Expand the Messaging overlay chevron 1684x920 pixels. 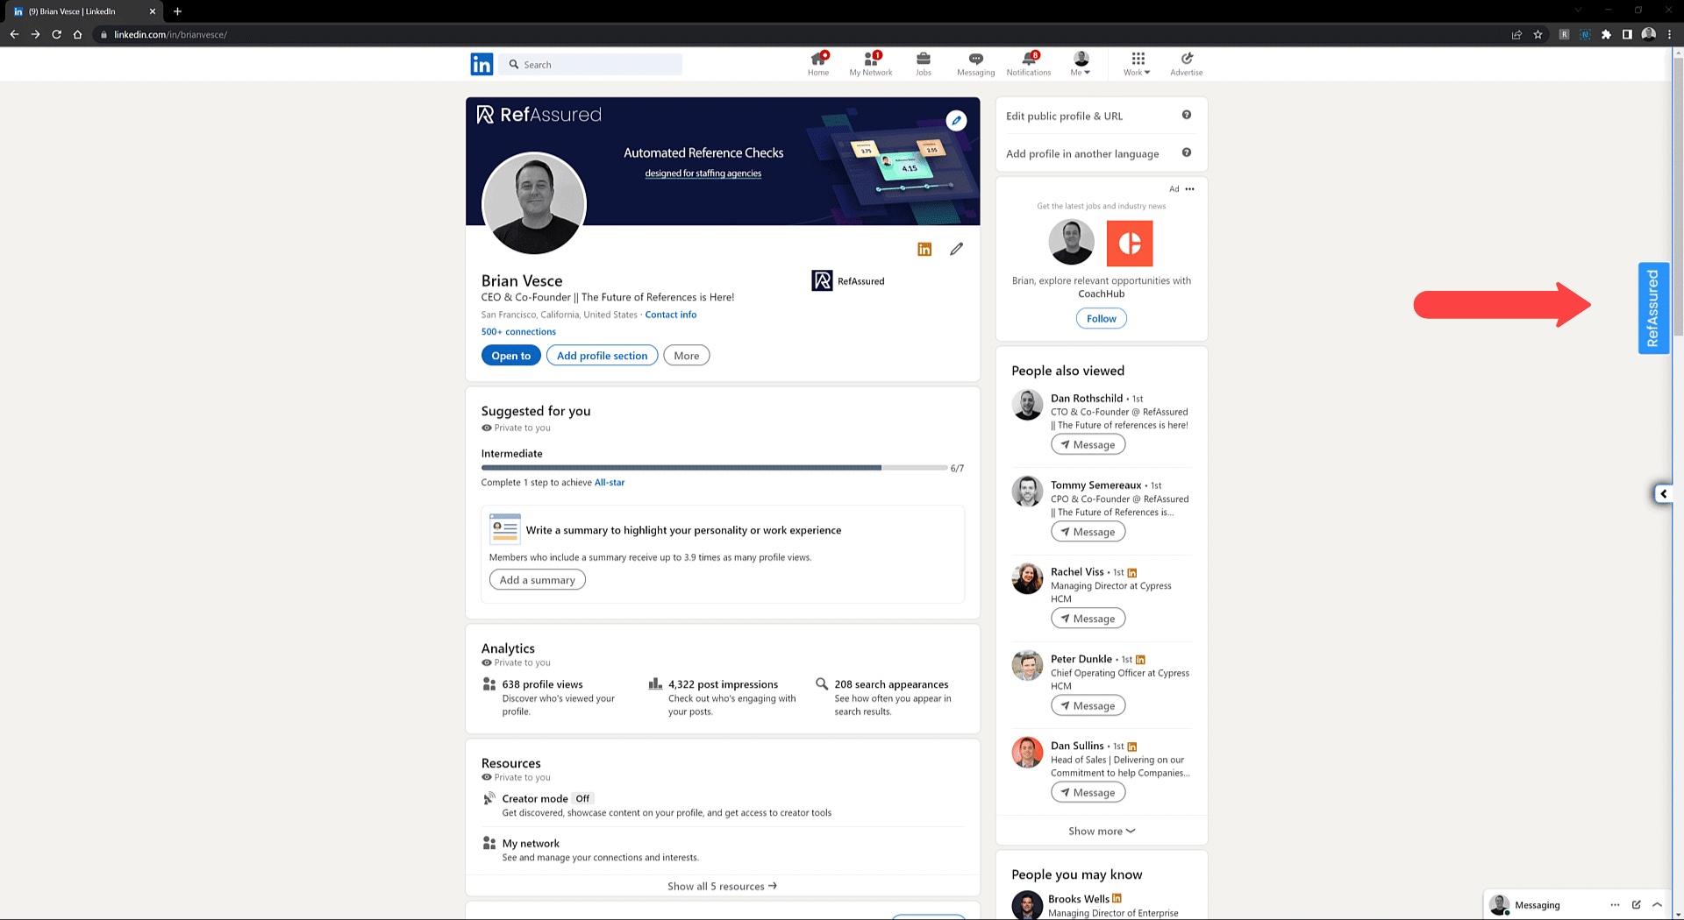point(1657,905)
